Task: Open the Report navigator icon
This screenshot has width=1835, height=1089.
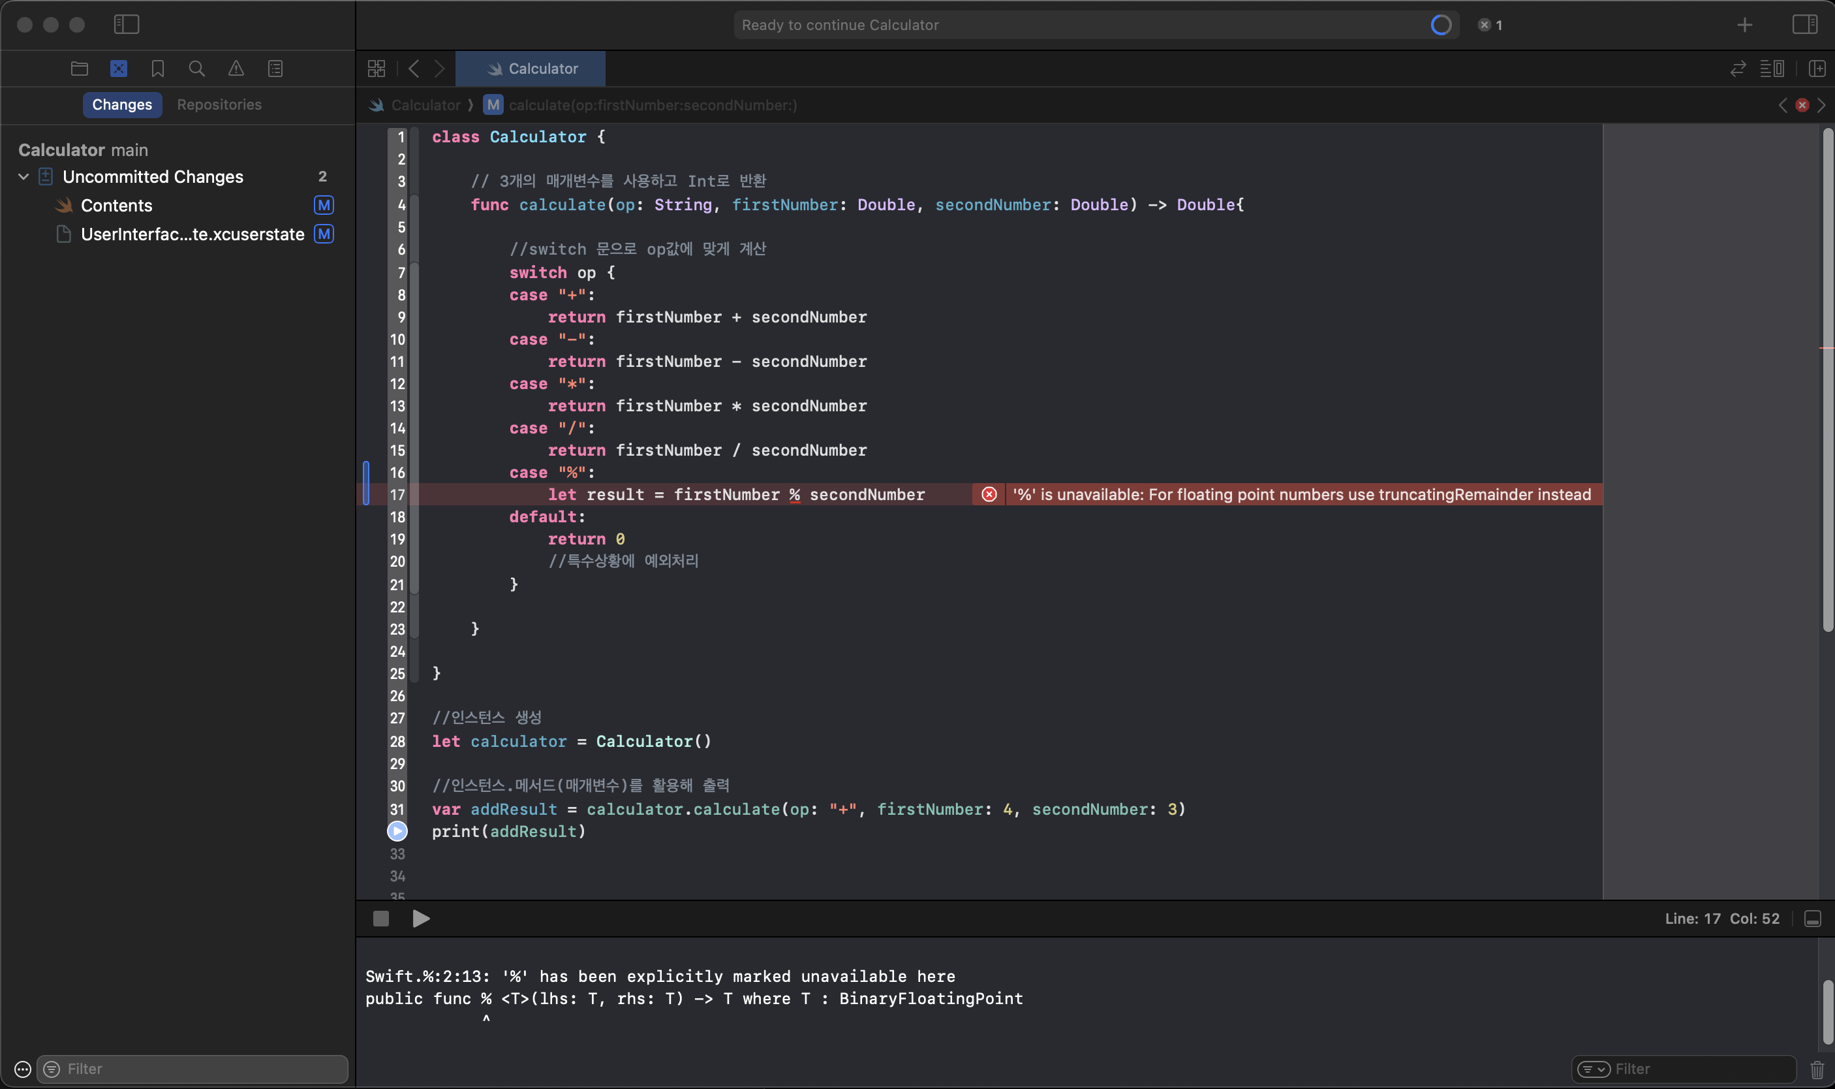Action: tap(276, 69)
